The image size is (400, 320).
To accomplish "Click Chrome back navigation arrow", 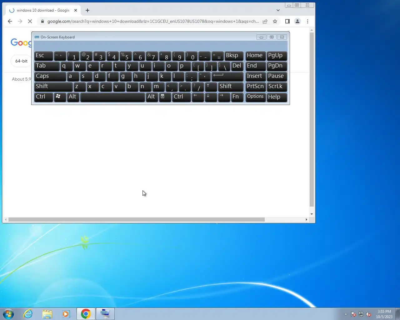I will (x=10, y=21).
